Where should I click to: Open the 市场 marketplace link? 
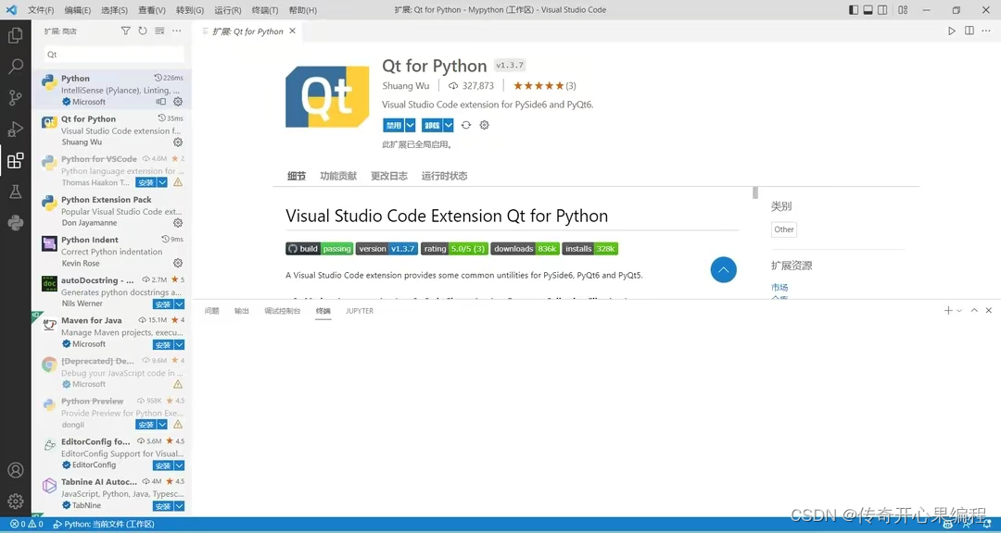pyautogui.click(x=779, y=288)
